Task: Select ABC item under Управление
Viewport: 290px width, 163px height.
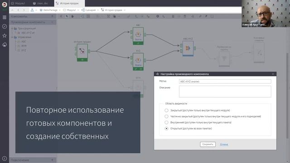Action: click(22, 42)
